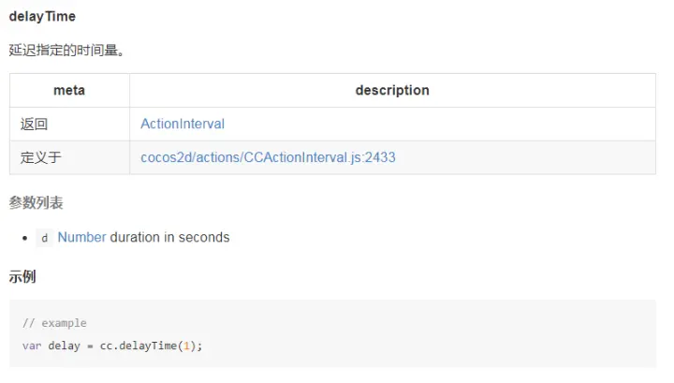The height and width of the screenshot is (383, 674).
Task: Click the orange number 1 argument in code
Action: pos(186,346)
